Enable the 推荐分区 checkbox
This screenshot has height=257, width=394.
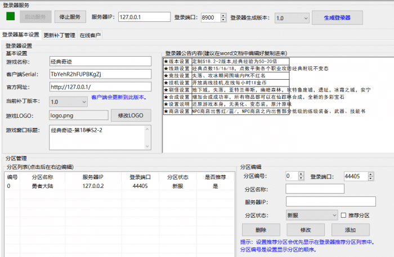pos(344,215)
